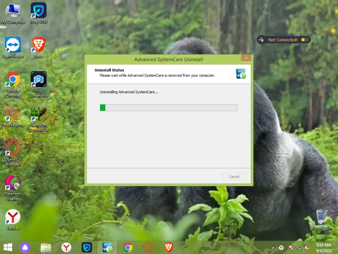The width and height of the screenshot is (338, 254).
Task: Select the iTop Screenshot desktop shortcut
Action: [x=39, y=85]
